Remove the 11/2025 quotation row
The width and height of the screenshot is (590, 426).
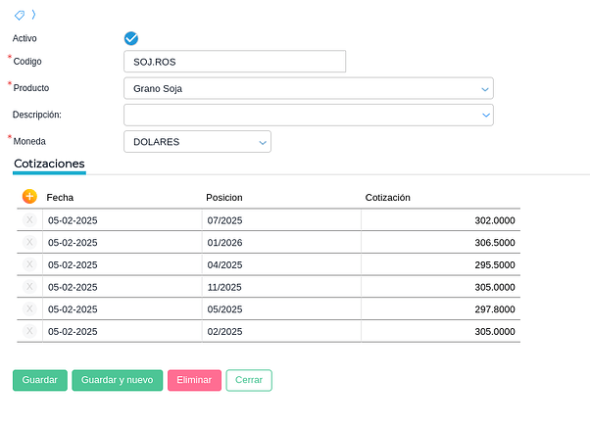tap(29, 287)
